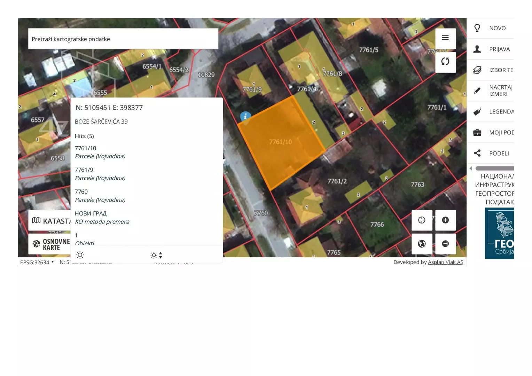Open the hamburger menu button on map
Viewport: 532px width, 376px height.
[445, 38]
